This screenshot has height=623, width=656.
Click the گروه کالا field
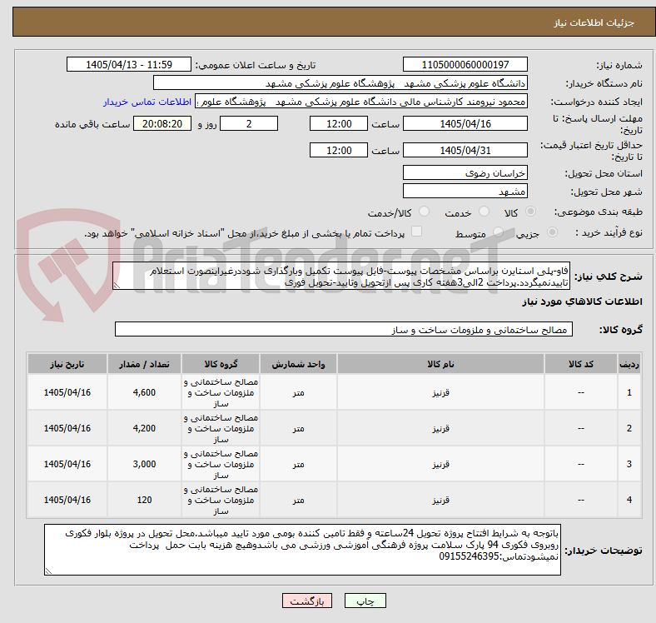click(344, 329)
